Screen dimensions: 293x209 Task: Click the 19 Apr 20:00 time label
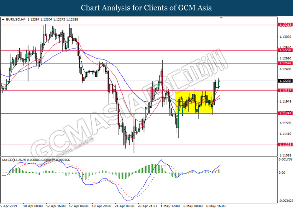click(102, 206)
